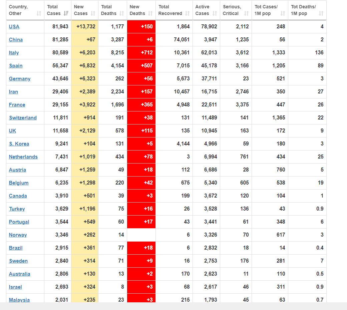Click the Brazil country link
The width and height of the screenshot is (347, 310).
click(16, 248)
